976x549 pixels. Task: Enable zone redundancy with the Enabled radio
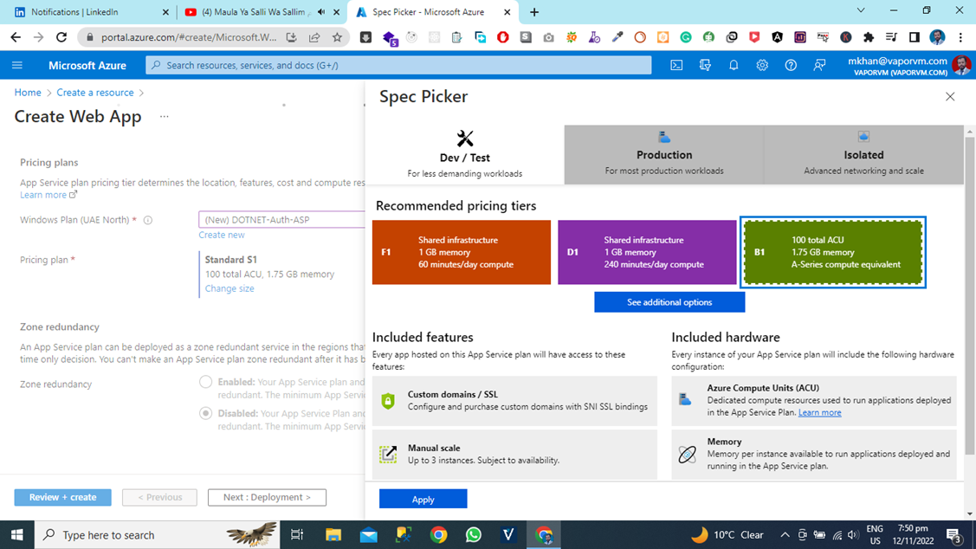205,382
